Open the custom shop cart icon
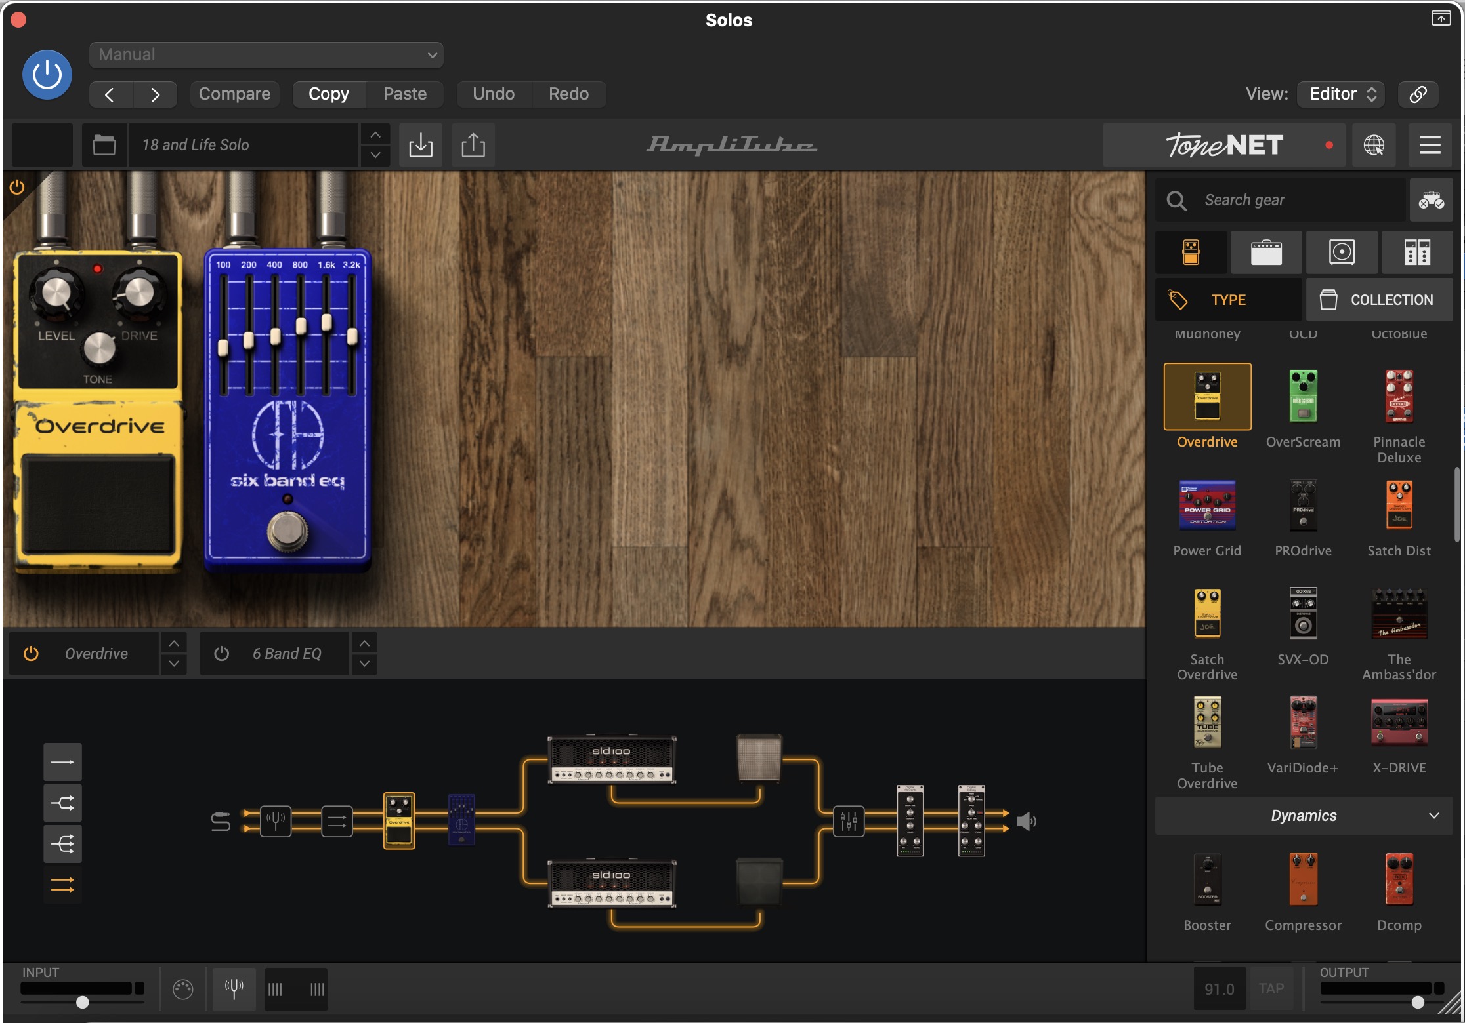 pos(1431,200)
